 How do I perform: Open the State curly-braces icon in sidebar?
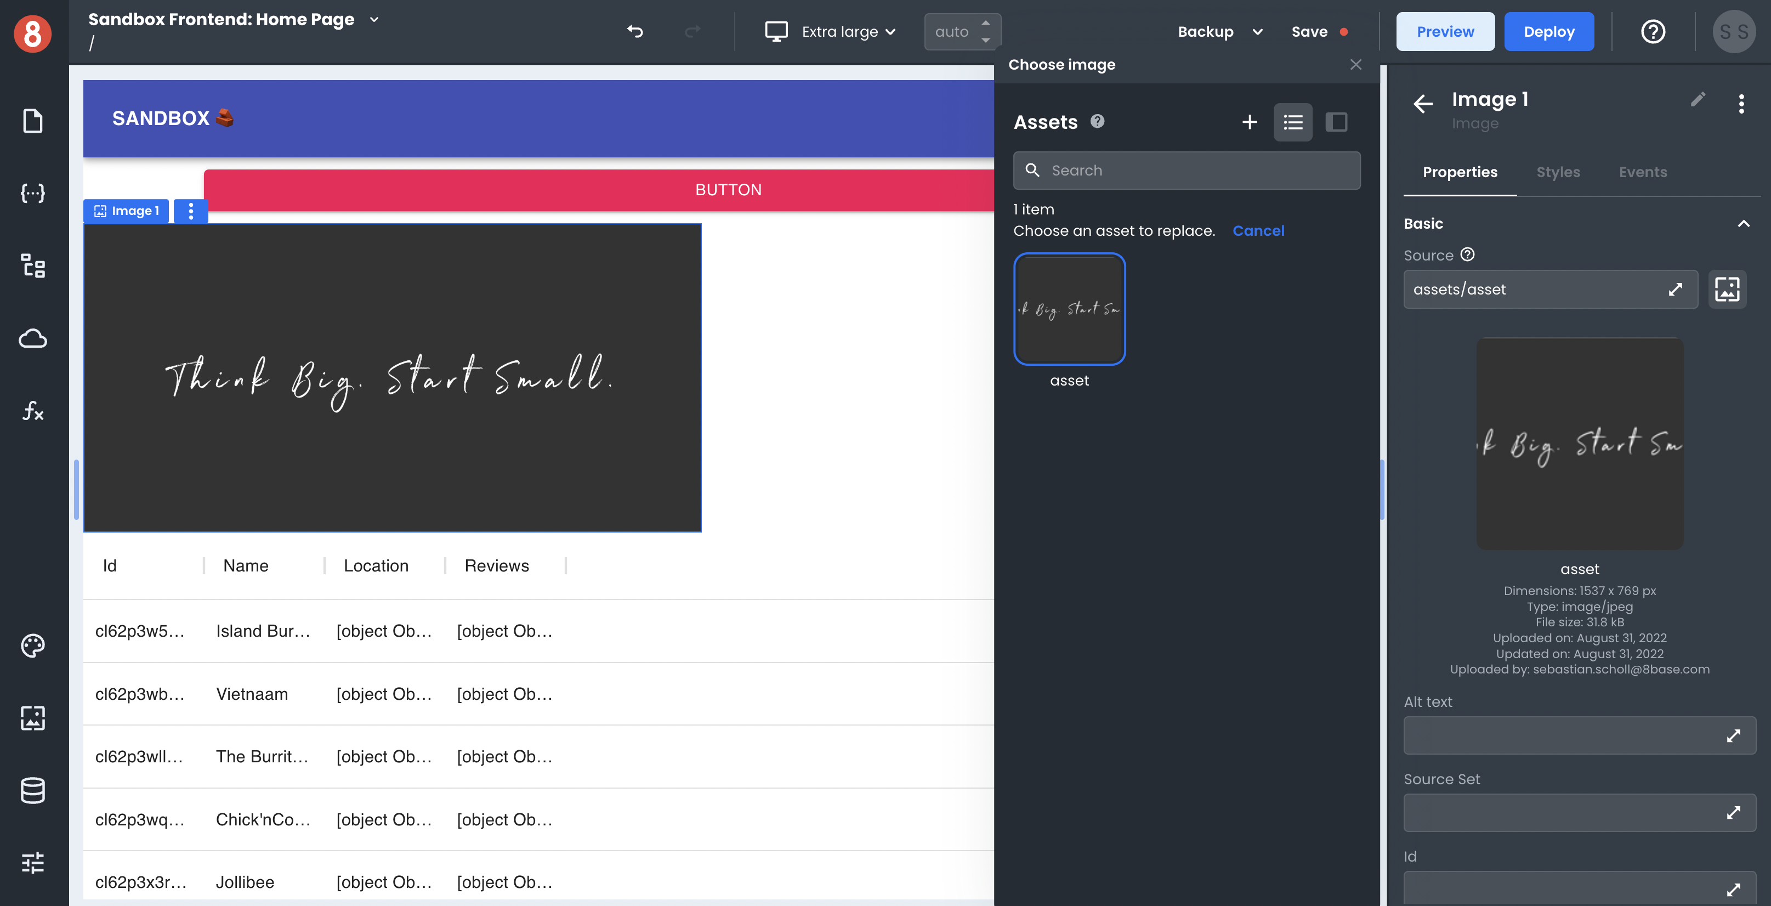coord(32,193)
